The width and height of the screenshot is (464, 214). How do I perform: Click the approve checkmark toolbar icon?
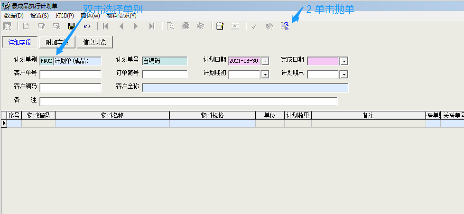254,26
